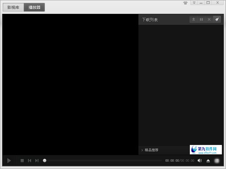The width and height of the screenshot is (226, 169).
Task: Maximize the player window
Action: (208, 3)
